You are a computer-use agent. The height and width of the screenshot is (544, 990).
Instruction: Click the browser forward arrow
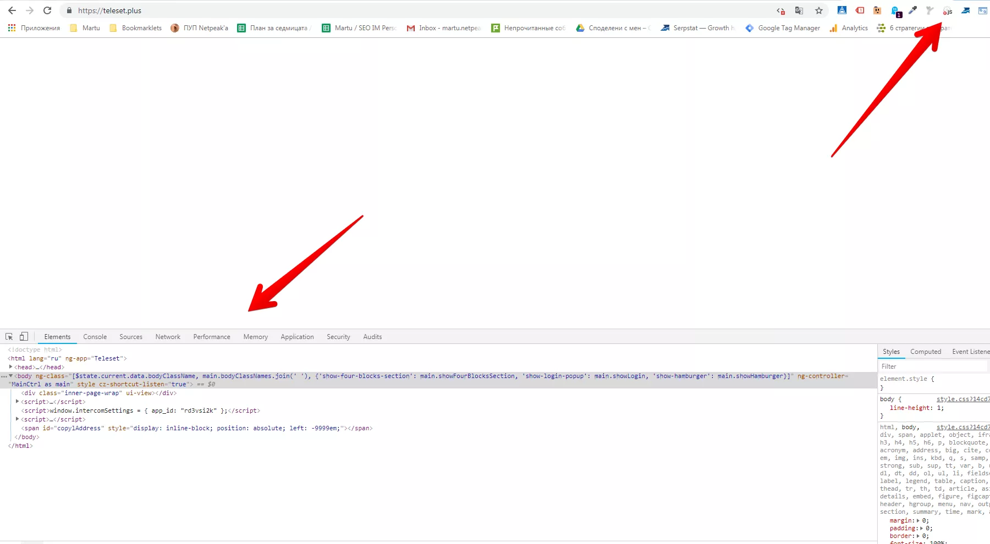[30, 10]
